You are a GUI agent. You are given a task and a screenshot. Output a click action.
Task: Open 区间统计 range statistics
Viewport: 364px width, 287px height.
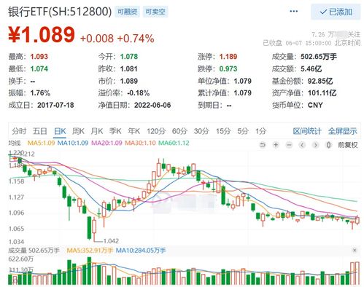[x=307, y=131]
